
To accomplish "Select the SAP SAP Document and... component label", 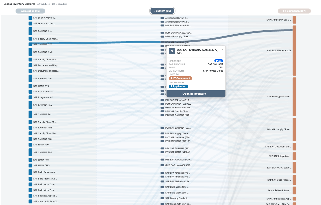I will [x=278, y=147].
